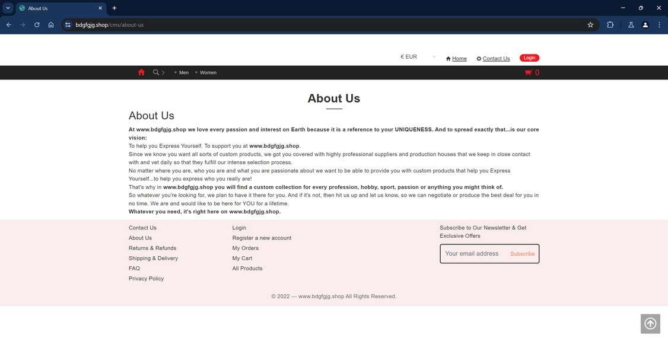
Task: Open the EUR currency dropdown
Action: 418,57
